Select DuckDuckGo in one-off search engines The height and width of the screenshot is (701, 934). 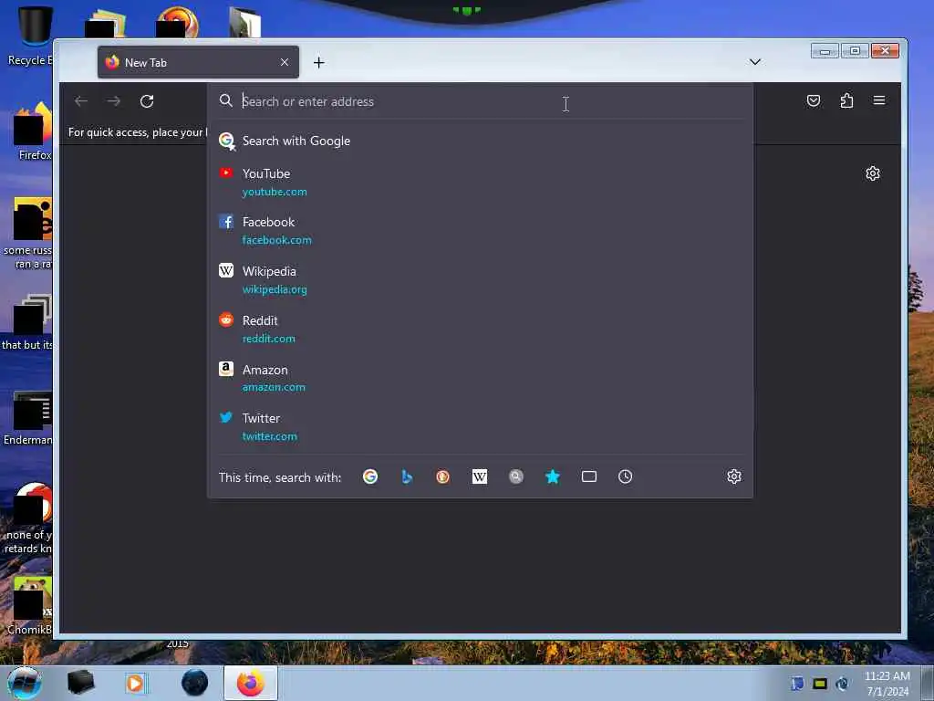point(442,476)
